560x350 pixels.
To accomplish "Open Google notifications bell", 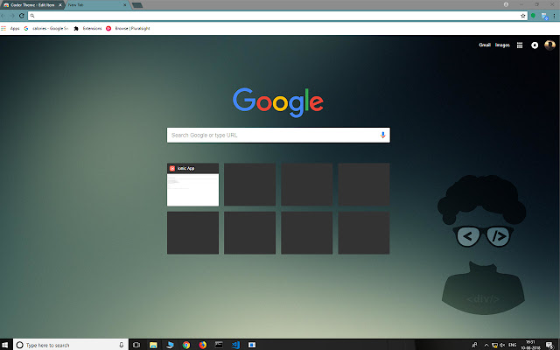I will 535,45.
